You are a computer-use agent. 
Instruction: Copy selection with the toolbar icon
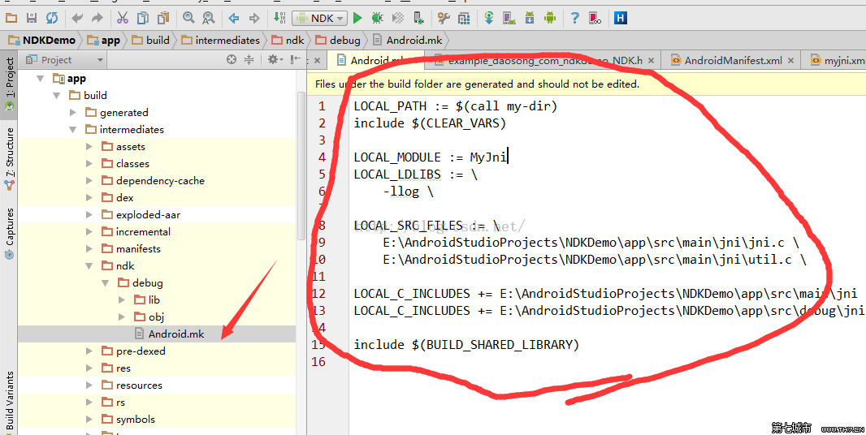pos(142,18)
